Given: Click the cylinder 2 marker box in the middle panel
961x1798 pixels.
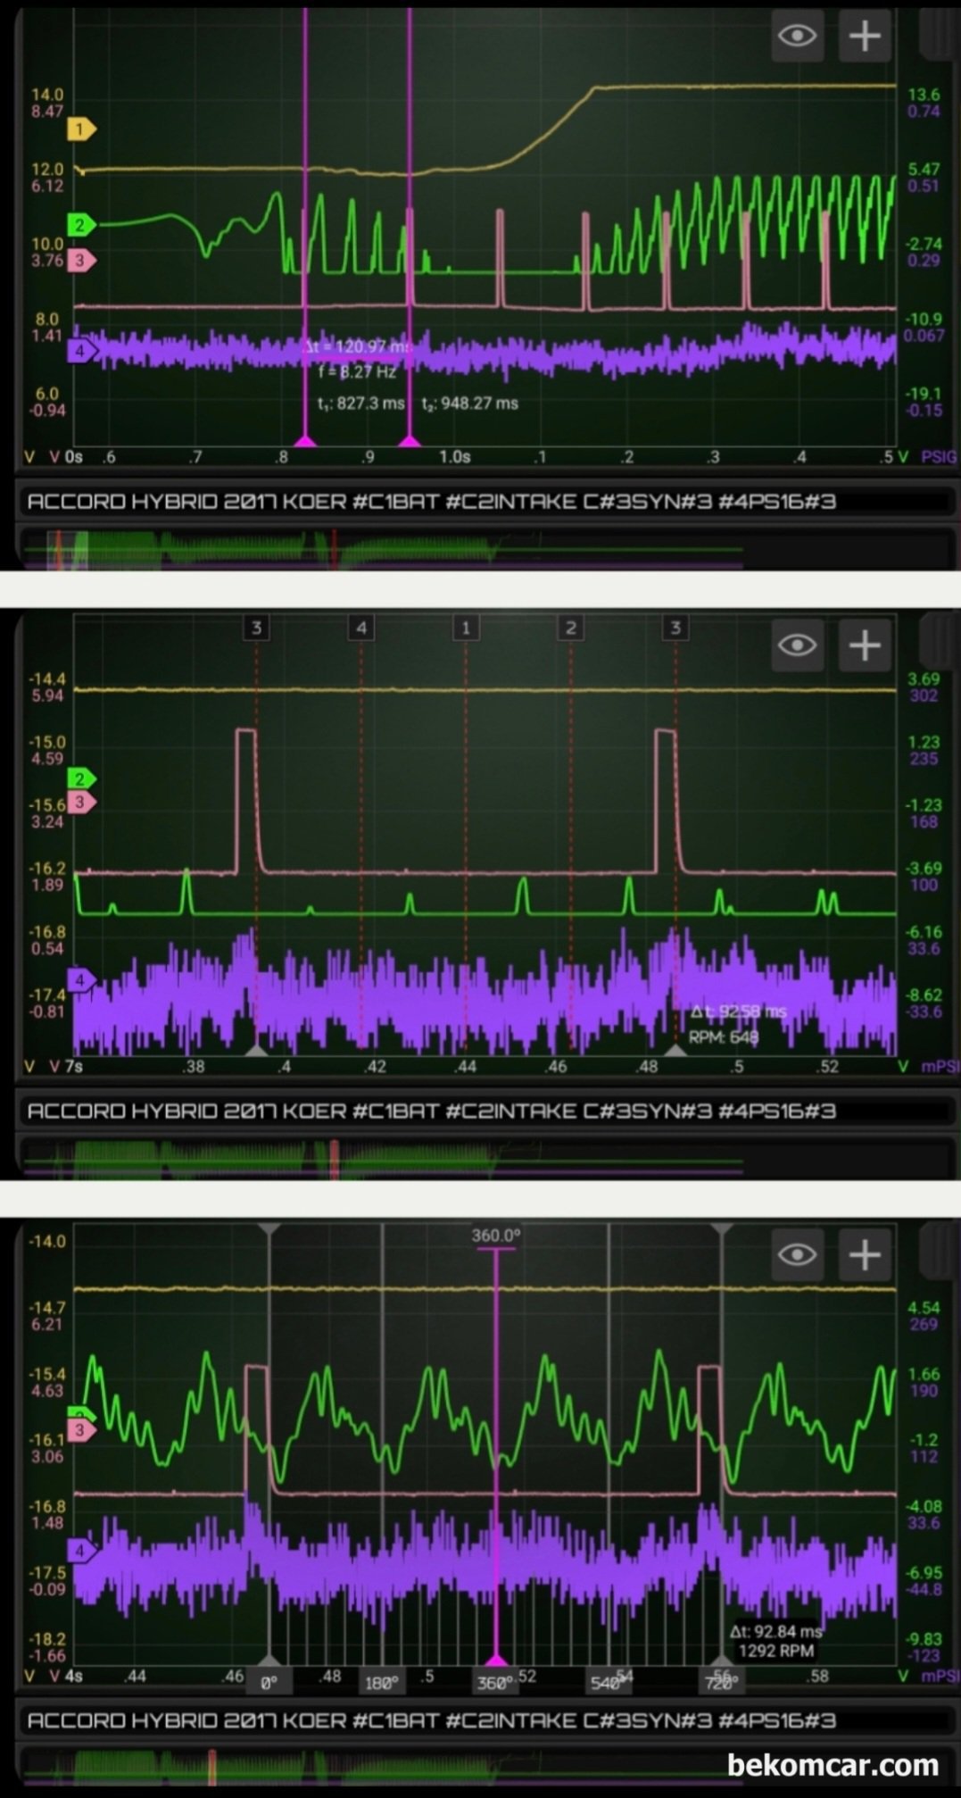Looking at the screenshot, I should click(x=571, y=628).
